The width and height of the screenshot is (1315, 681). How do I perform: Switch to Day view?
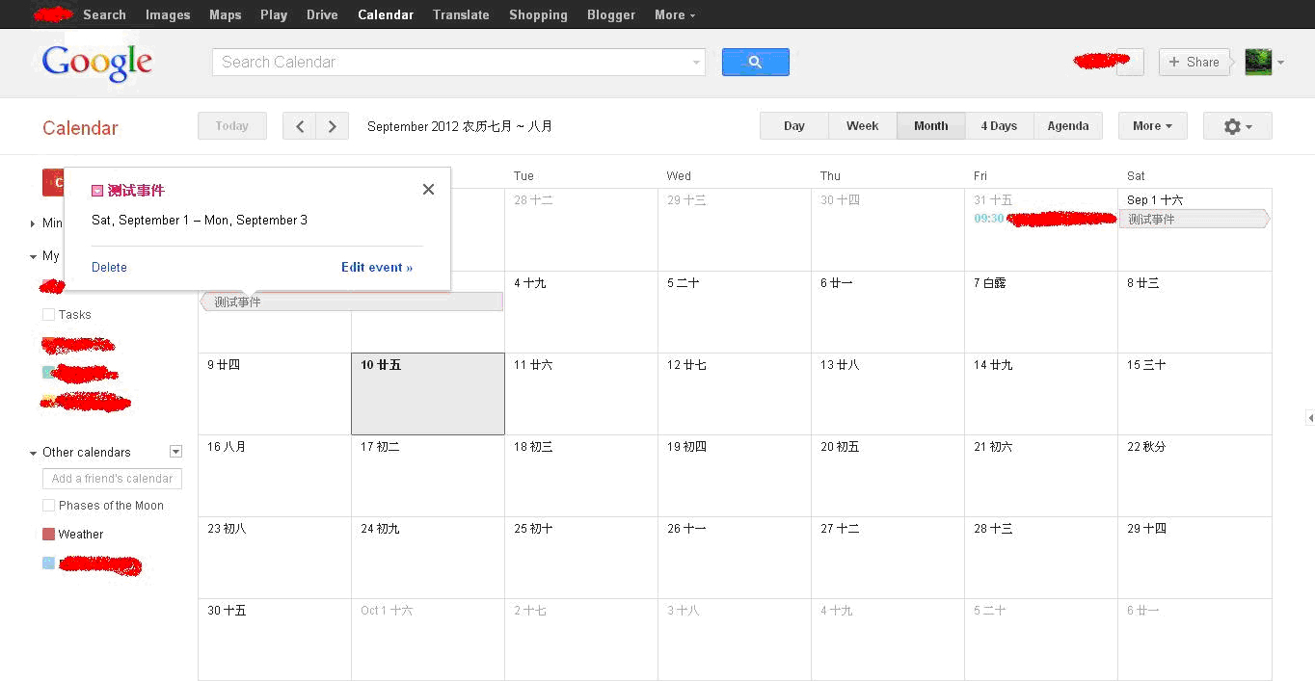pyautogui.click(x=794, y=126)
